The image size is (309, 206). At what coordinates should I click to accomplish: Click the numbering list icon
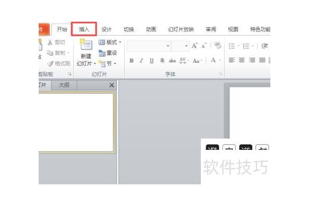[x=246, y=46]
